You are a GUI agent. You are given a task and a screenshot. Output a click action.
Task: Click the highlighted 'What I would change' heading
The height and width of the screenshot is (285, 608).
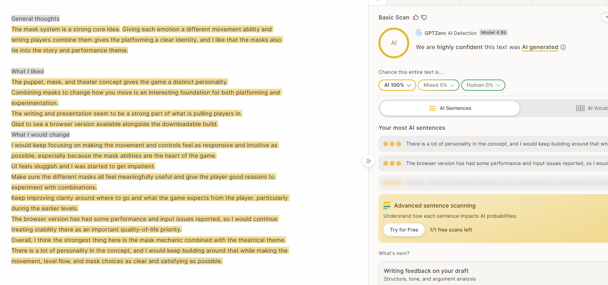[x=41, y=135]
